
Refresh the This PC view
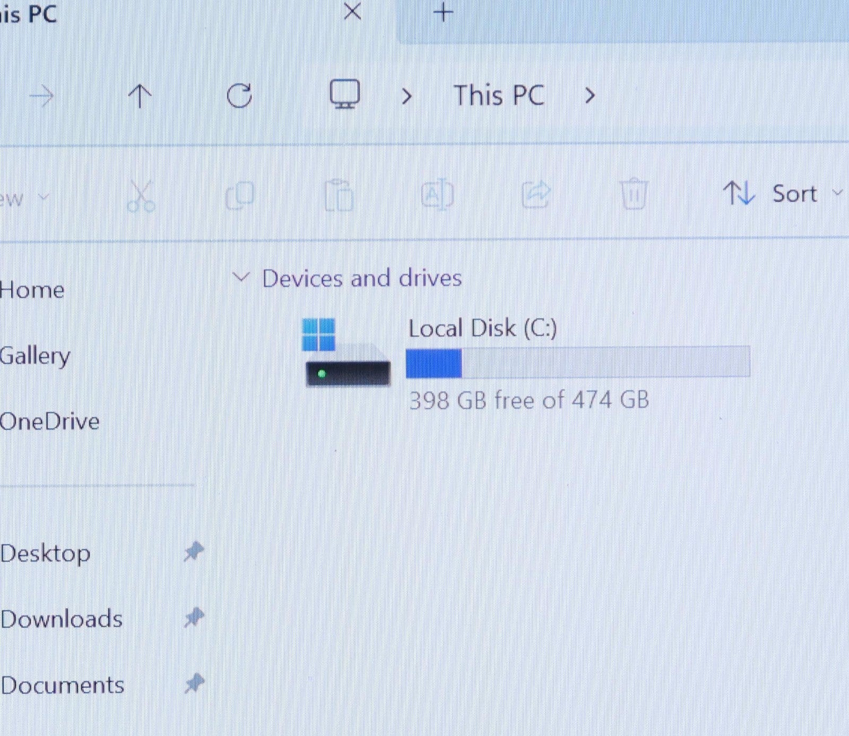click(x=239, y=96)
